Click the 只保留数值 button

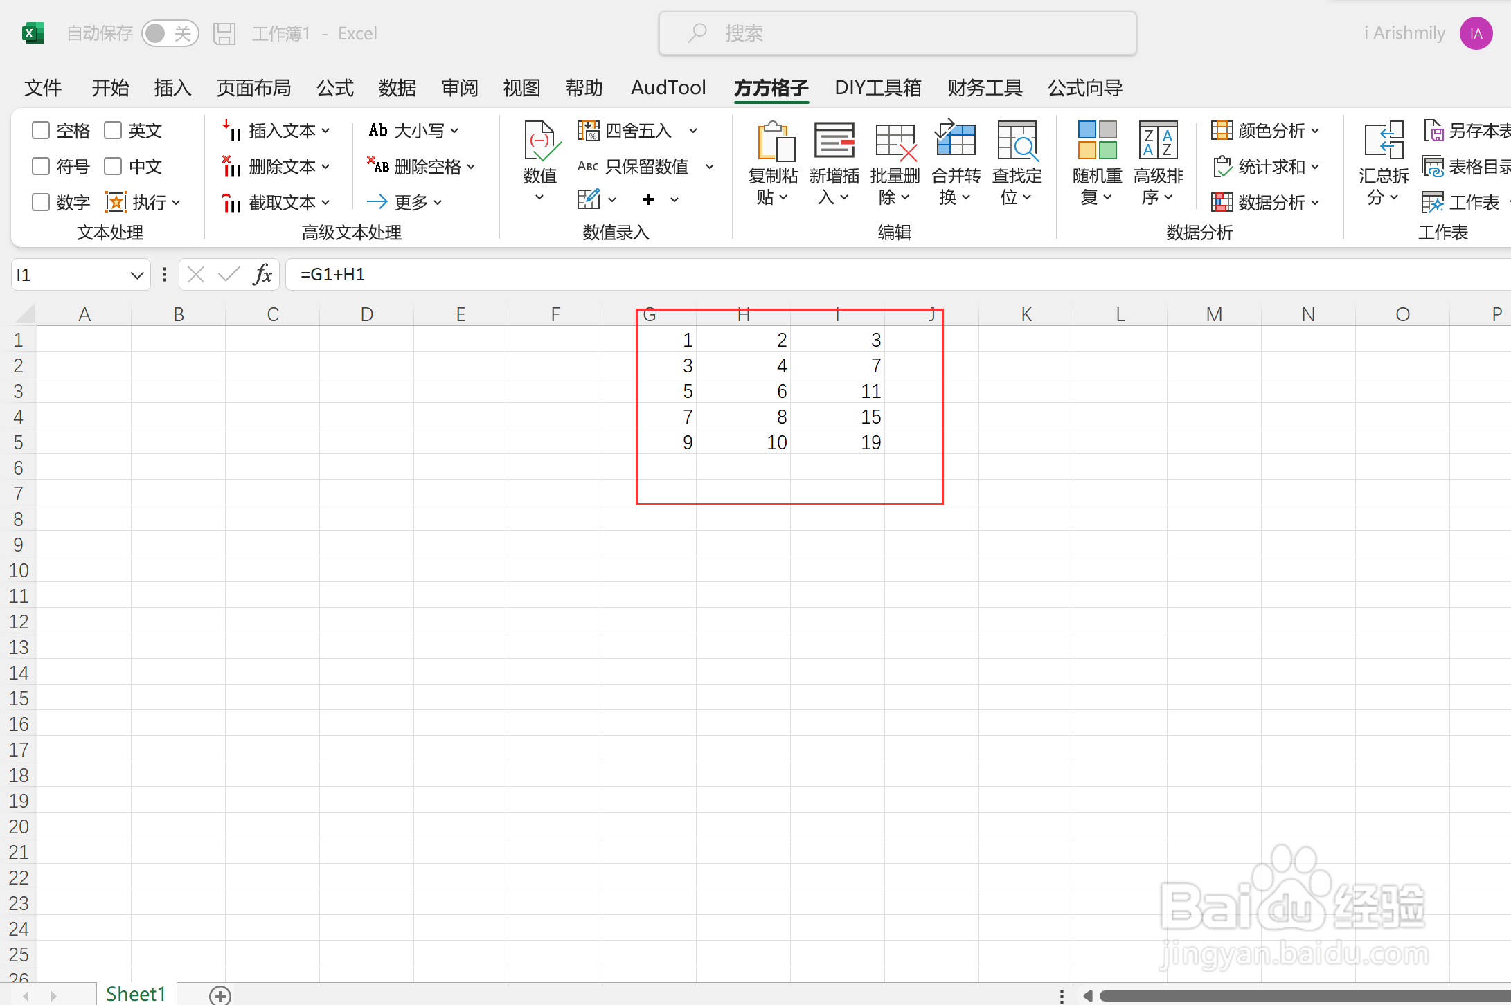[646, 166]
